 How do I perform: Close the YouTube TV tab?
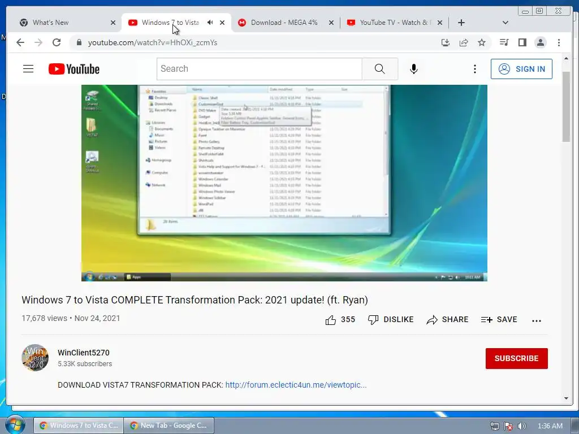click(x=440, y=23)
